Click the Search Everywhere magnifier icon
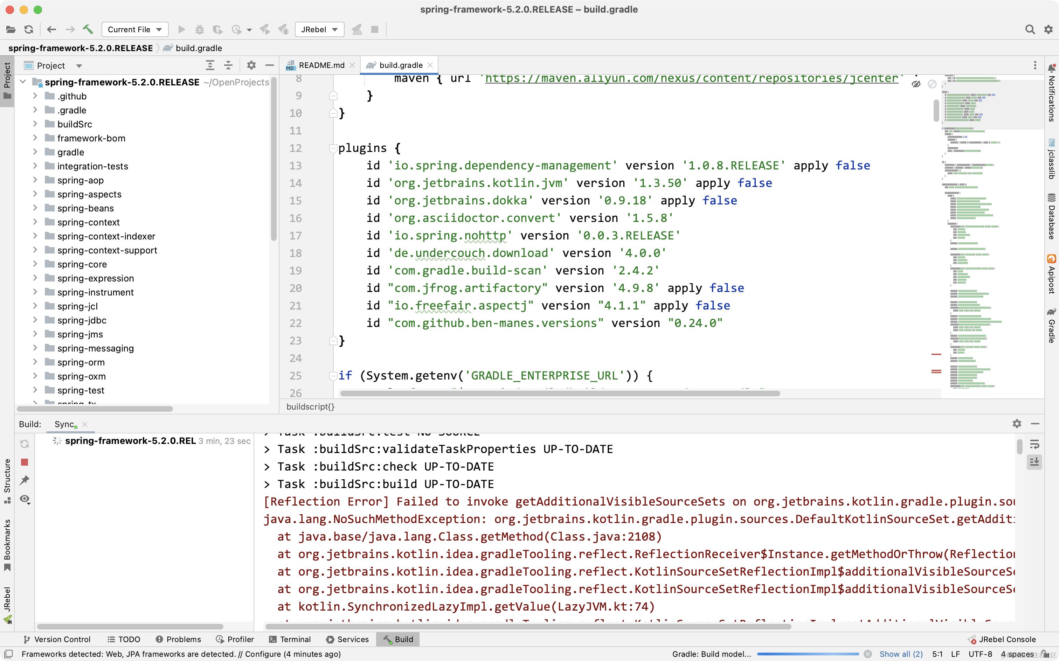1059x661 pixels. (x=1030, y=29)
